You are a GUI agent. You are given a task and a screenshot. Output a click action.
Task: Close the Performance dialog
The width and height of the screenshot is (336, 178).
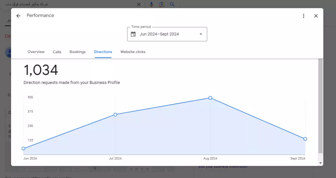pos(316,16)
